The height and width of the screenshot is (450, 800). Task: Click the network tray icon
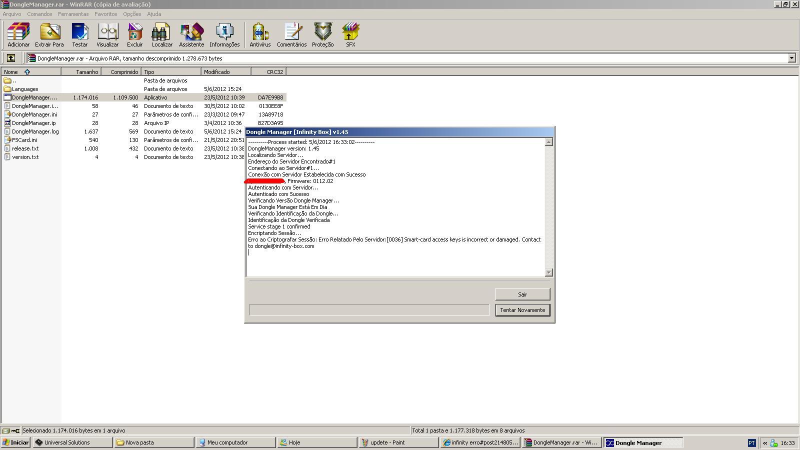773,443
